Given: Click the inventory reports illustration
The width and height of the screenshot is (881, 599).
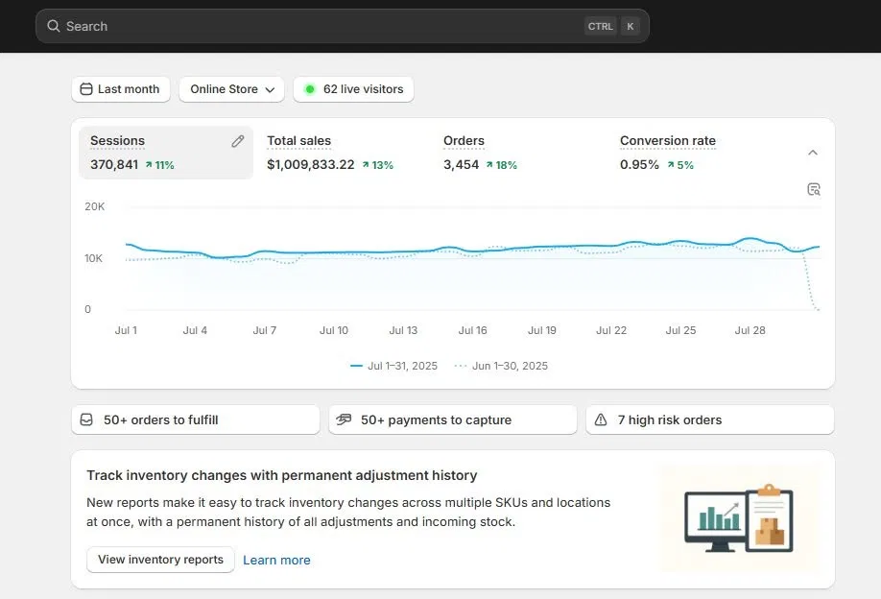Looking at the screenshot, I should click(x=739, y=518).
